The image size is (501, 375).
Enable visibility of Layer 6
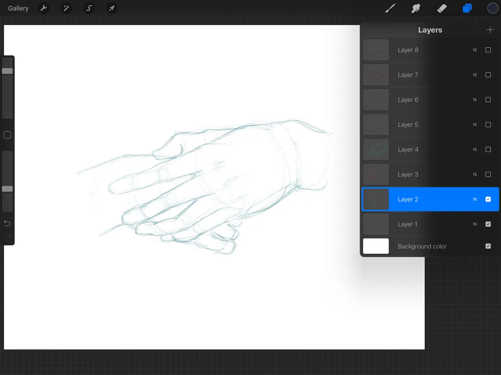pos(488,100)
